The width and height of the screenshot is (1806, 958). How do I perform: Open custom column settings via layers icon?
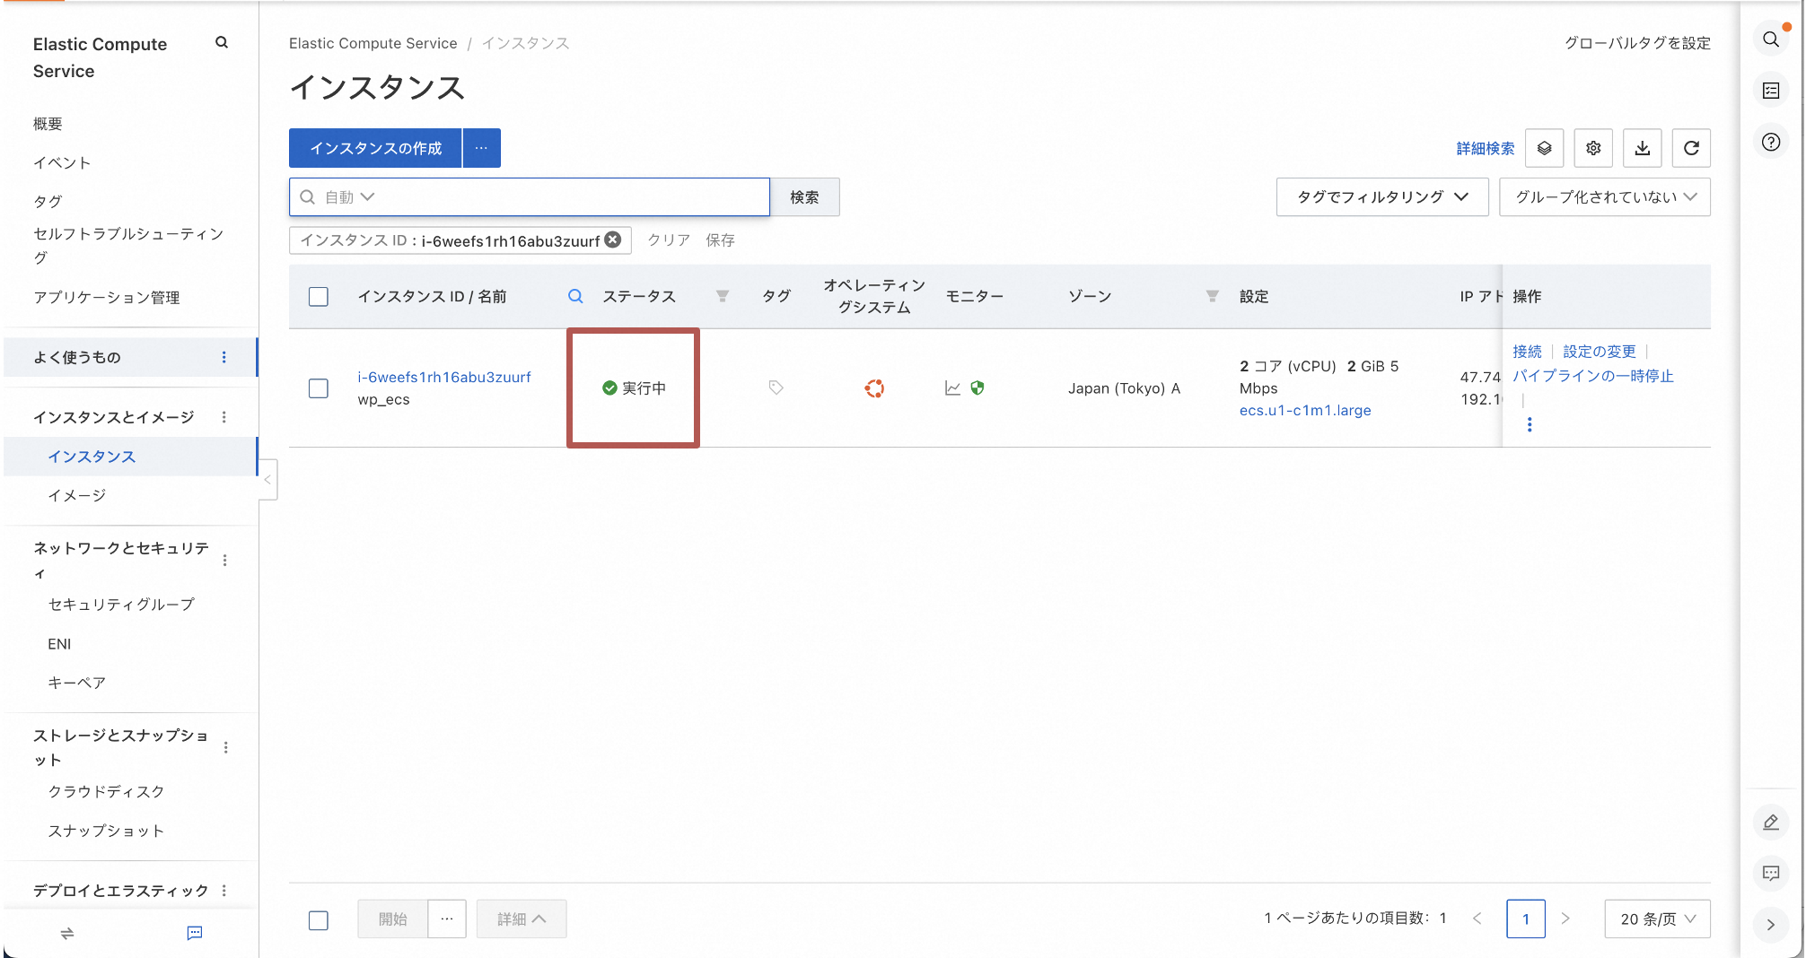click(x=1545, y=148)
